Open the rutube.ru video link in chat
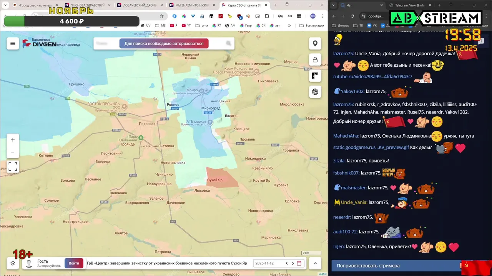The image size is (492, 276). point(372,77)
